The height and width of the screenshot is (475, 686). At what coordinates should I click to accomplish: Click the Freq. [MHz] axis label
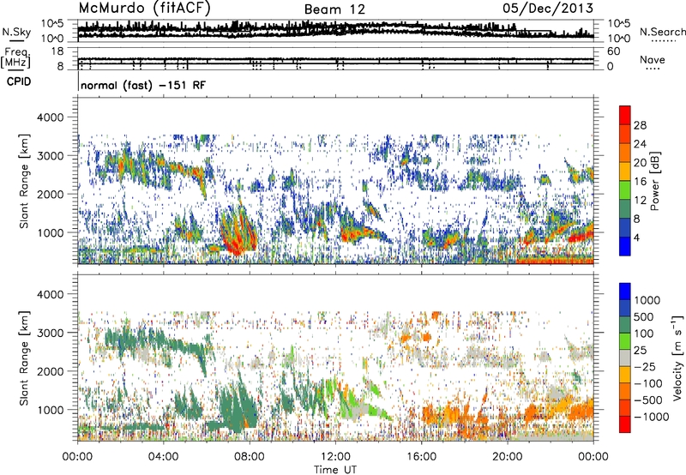tap(15, 57)
